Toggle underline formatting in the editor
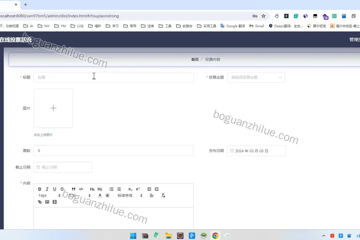360x240 pixels. pos(54,189)
